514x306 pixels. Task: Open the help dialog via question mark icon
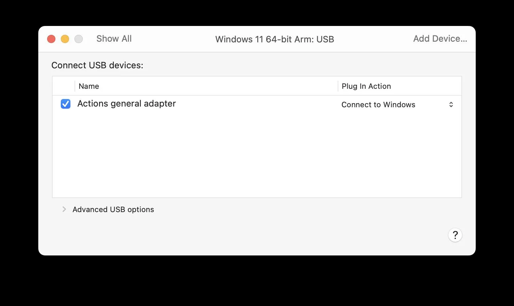click(455, 235)
